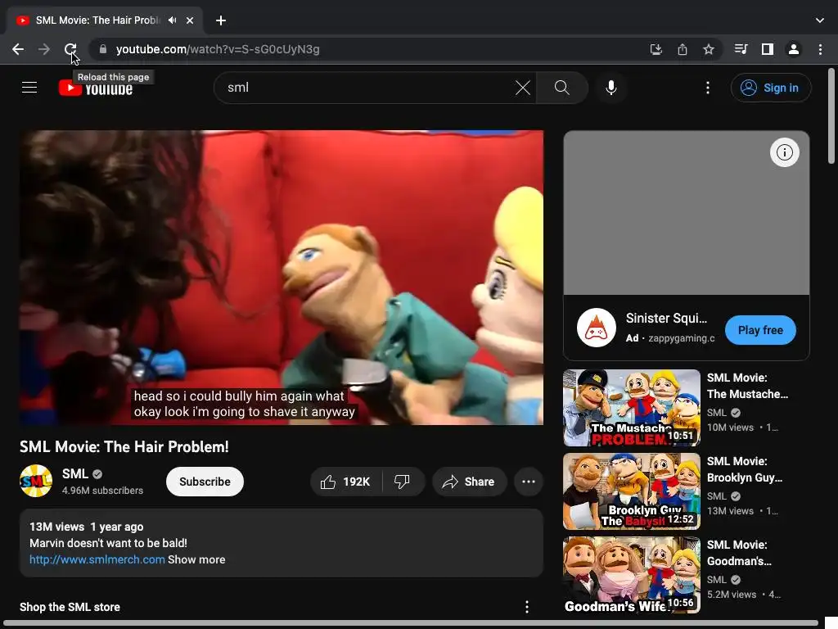838x629 pixels.
Task: Open the Chrome profile icon
Action: click(794, 49)
